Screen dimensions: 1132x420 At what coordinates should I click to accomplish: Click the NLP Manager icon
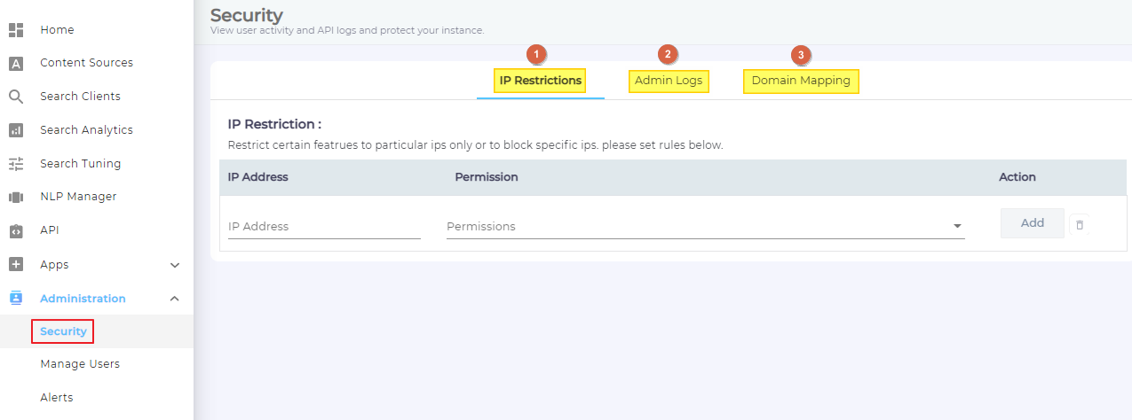pyautogui.click(x=16, y=197)
